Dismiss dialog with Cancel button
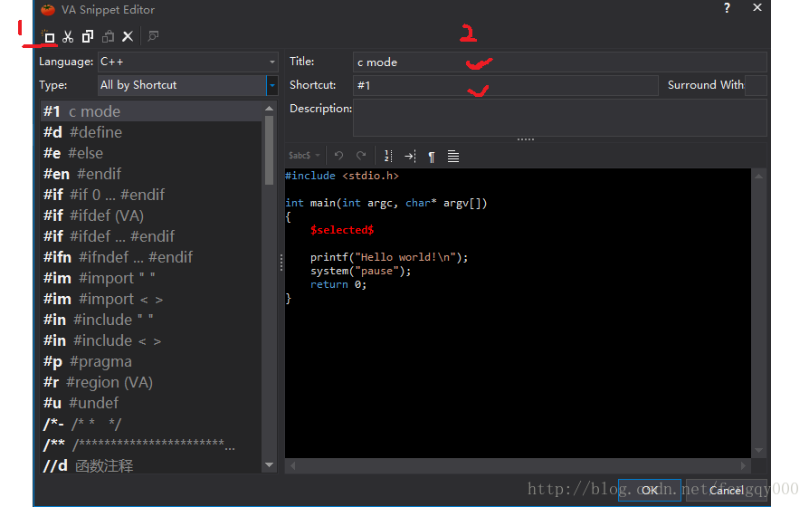 click(726, 490)
